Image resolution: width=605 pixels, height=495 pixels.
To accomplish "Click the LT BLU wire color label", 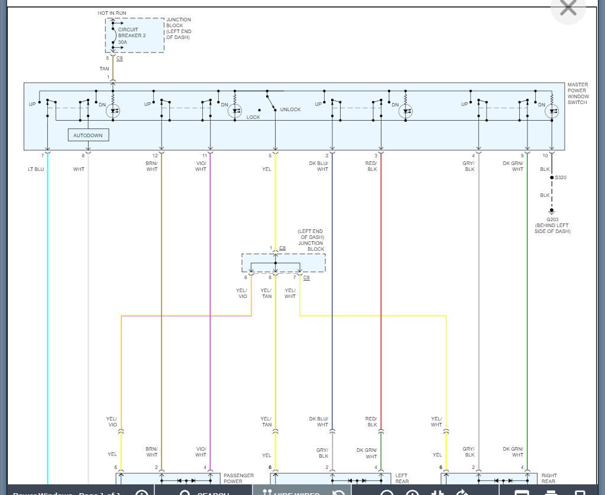I will pos(36,169).
